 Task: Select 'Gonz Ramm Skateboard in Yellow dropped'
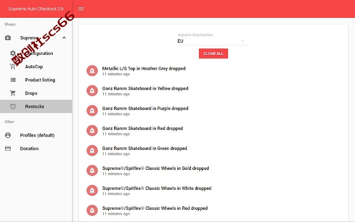[x=145, y=88]
